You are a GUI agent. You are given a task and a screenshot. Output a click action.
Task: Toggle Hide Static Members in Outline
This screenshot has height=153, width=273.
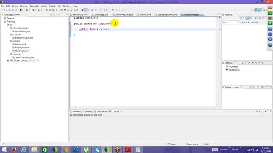coord(256,63)
